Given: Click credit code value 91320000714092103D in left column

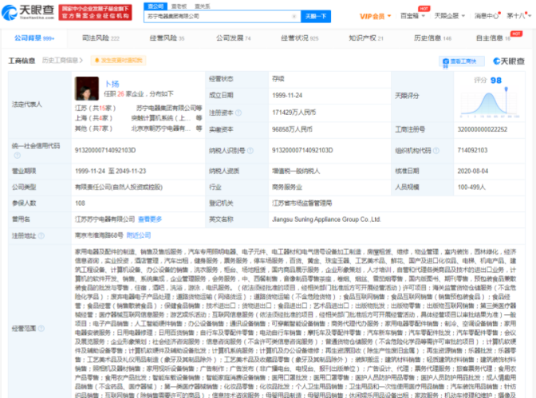Looking at the screenshot, I should click(x=105, y=151).
